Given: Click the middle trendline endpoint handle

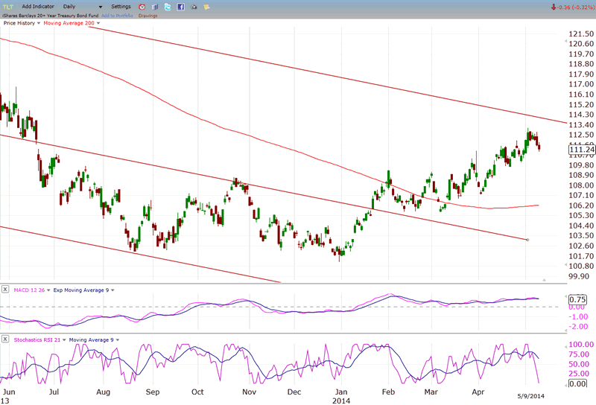Looking at the screenshot, I should coord(527,240).
